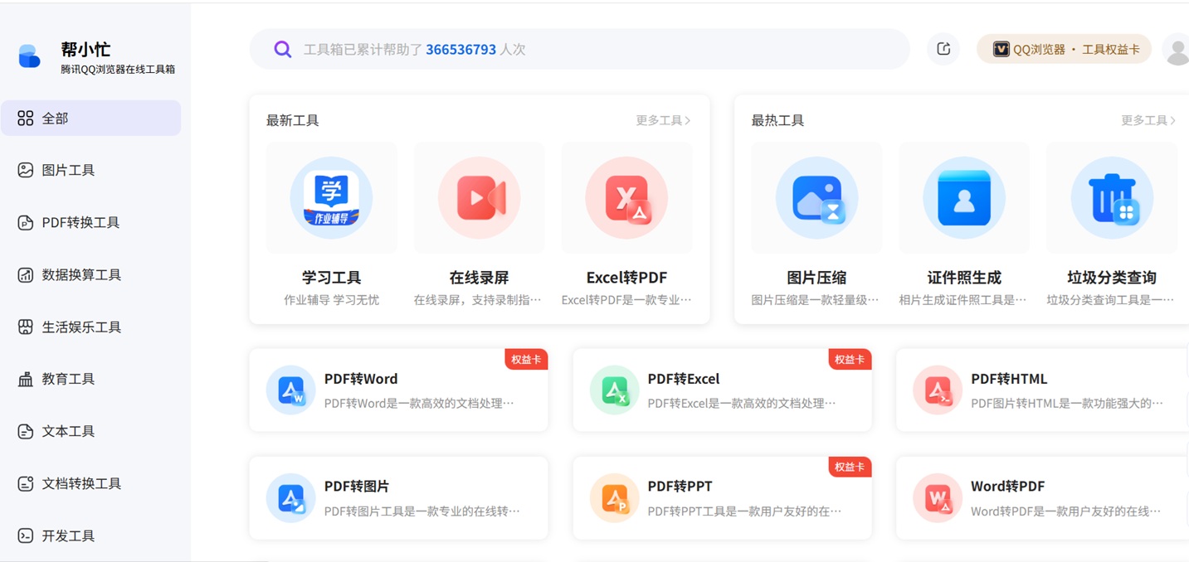The height and width of the screenshot is (562, 1189).
Task: Click 更多工具 under 最热工具 section
Action: click(1147, 119)
